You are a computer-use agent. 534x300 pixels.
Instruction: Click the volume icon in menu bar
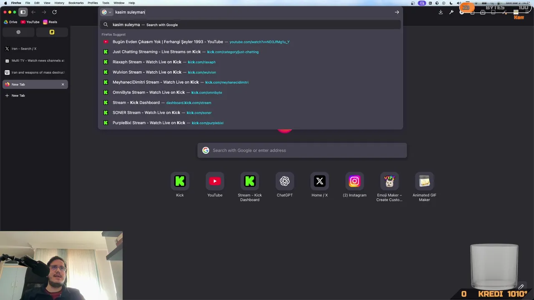pos(458,3)
